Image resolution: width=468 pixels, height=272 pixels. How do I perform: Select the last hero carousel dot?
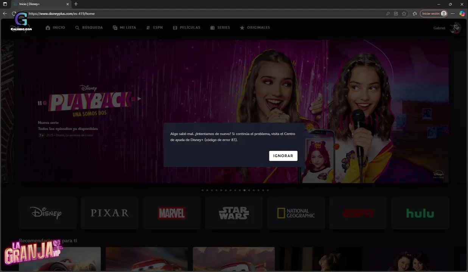pyautogui.click(x=268, y=190)
